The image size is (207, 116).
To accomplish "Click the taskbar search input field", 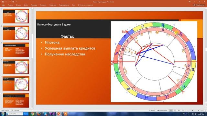I will [15, 114].
